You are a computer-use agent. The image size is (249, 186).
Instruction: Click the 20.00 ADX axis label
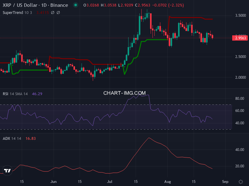pyautogui.click(x=240, y=166)
